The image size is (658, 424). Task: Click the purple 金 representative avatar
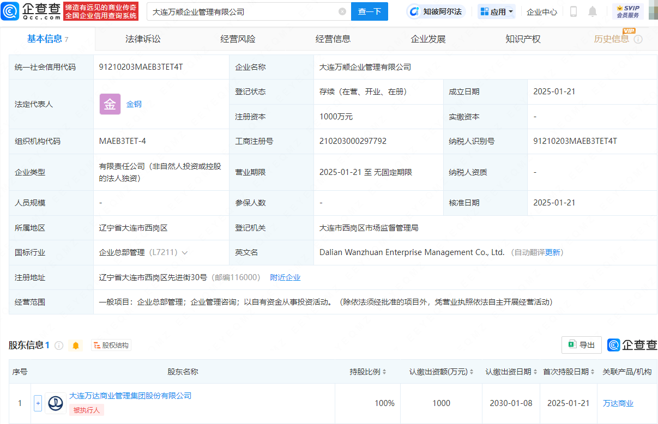pos(110,104)
